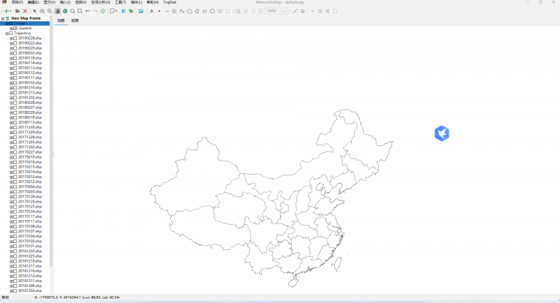
Task: Select the Zoom Out magnifier tool
Action: point(49,11)
